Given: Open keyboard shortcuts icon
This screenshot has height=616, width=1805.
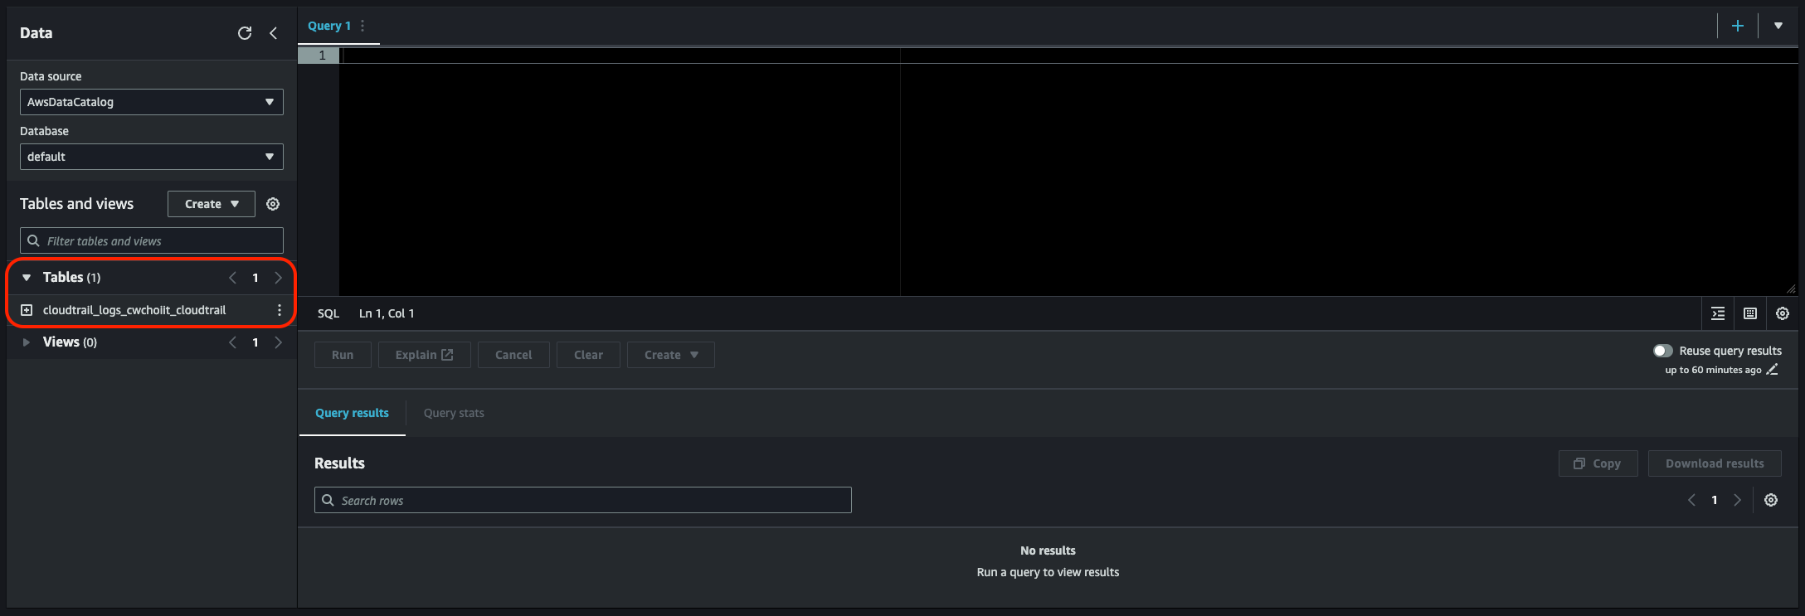Looking at the screenshot, I should pyautogui.click(x=1750, y=313).
